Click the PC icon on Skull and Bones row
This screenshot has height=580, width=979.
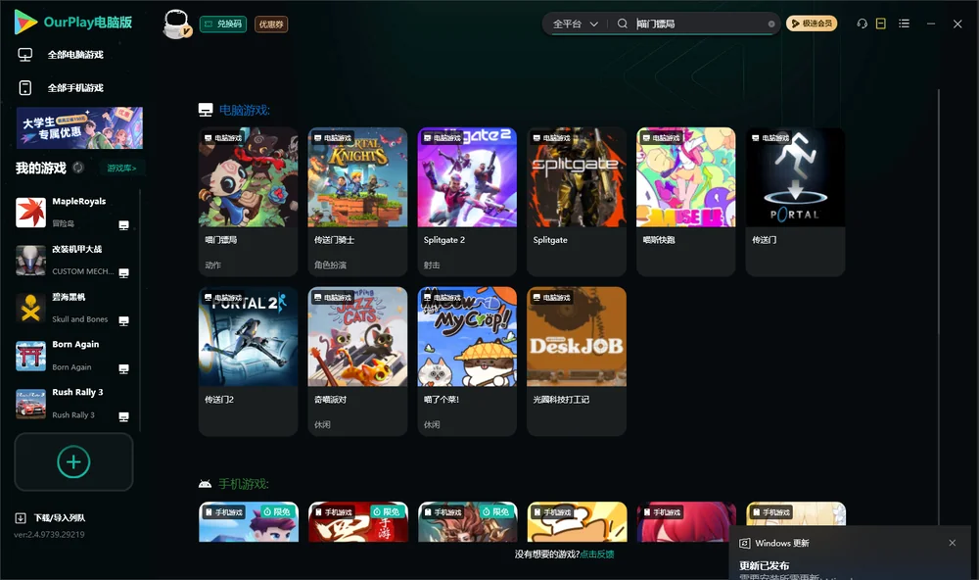pyautogui.click(x=123, y=321)
